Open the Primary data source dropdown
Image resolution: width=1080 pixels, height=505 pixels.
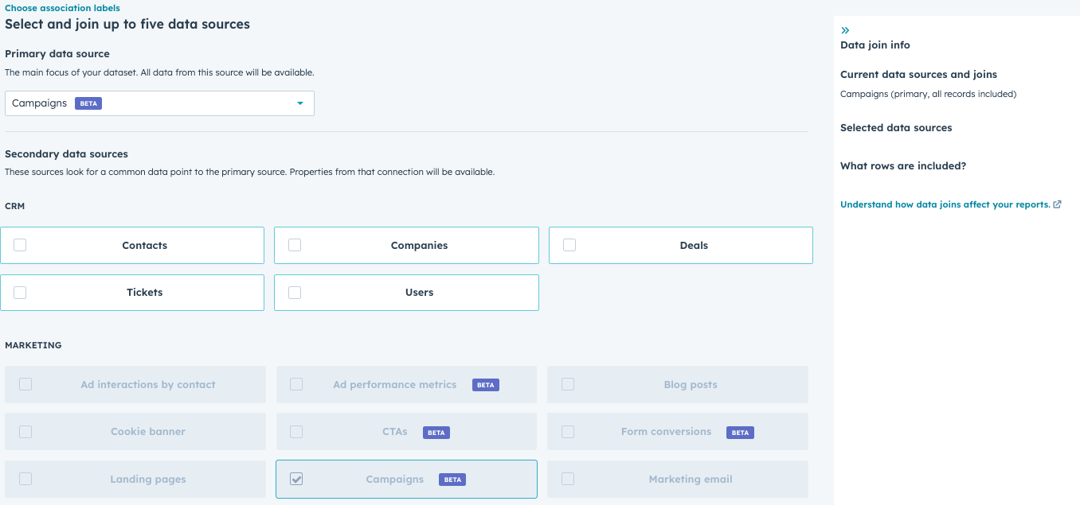coord(159,103)
